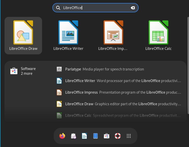
Task: Select LibreOffice Writer in Software results
Action: pos(119,81)
